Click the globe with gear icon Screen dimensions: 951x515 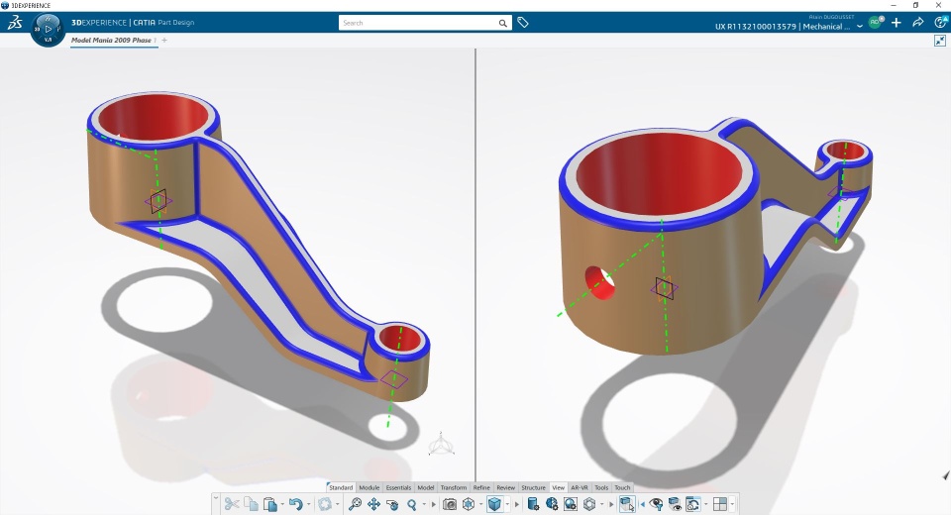coord(552,504)
